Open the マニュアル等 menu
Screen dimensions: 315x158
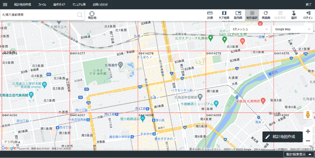pyautogui.click(x=79, y=4)
